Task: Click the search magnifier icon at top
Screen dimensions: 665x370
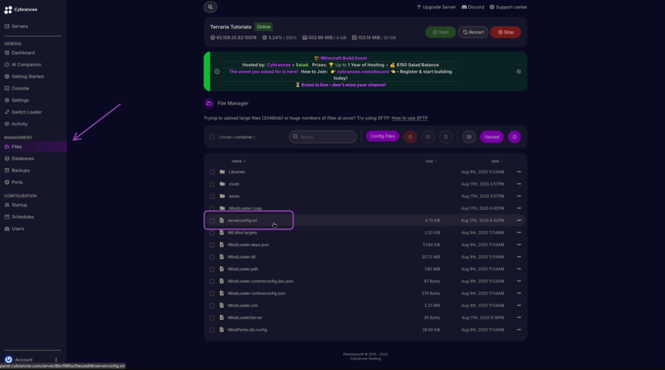Action: click(210, 6)
